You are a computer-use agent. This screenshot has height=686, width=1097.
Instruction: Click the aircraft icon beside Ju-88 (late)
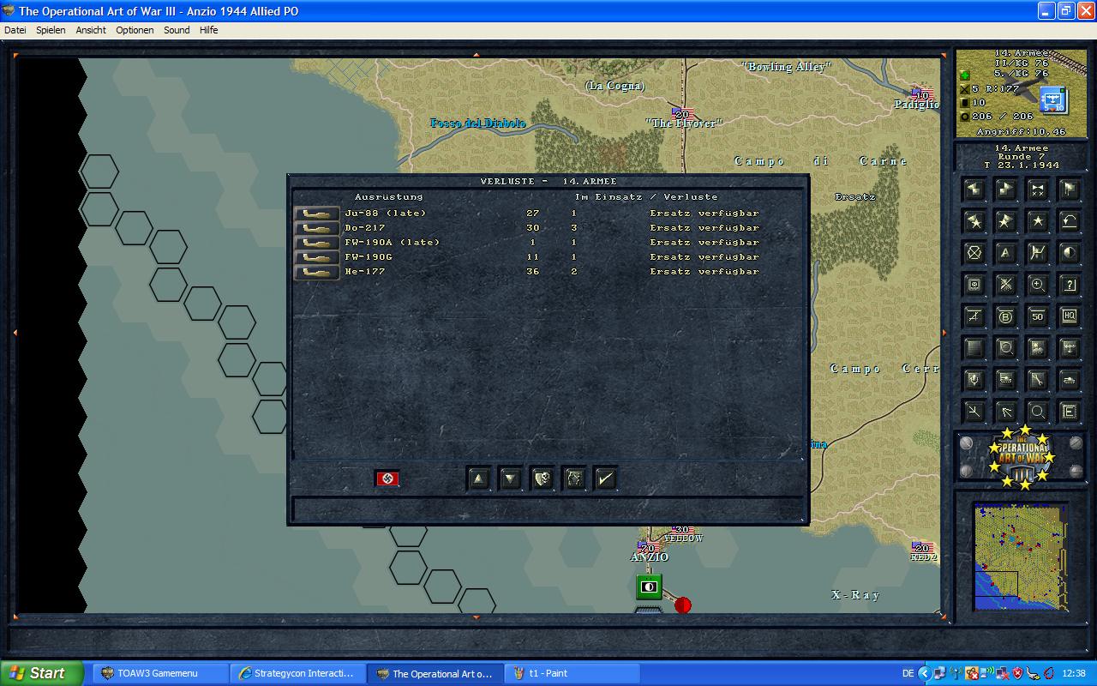pyautogui.click(x=316, y=214)
